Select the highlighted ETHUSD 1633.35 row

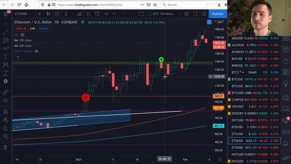point(254,141)
